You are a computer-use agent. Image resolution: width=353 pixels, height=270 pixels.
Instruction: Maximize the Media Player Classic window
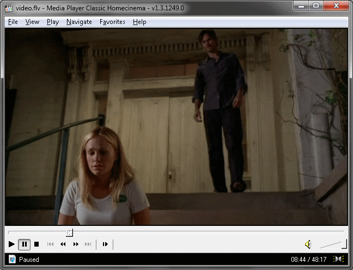pos(316,5)
